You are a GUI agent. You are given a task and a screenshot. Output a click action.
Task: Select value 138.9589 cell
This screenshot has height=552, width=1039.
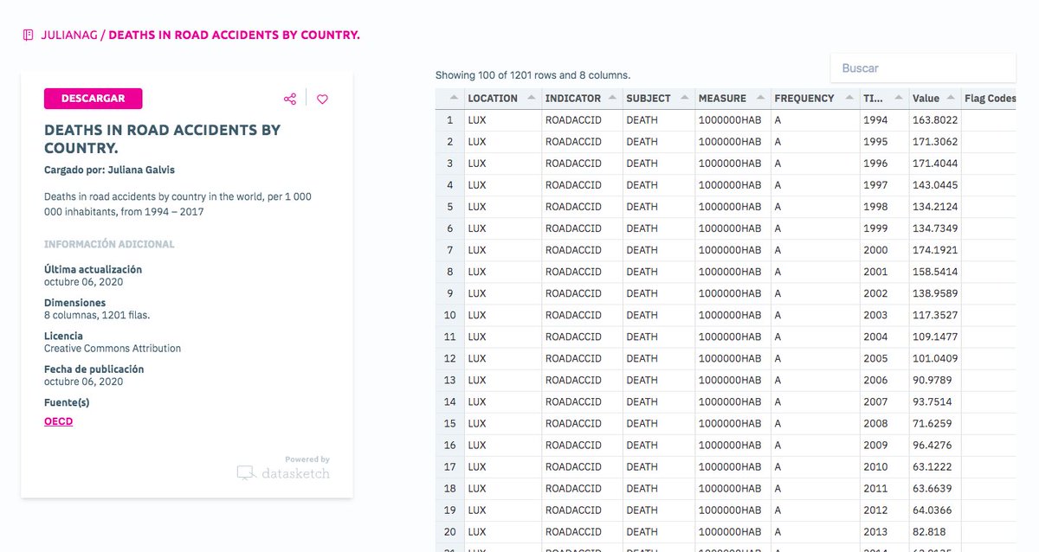pyautogui.click(x=935, y=293)
